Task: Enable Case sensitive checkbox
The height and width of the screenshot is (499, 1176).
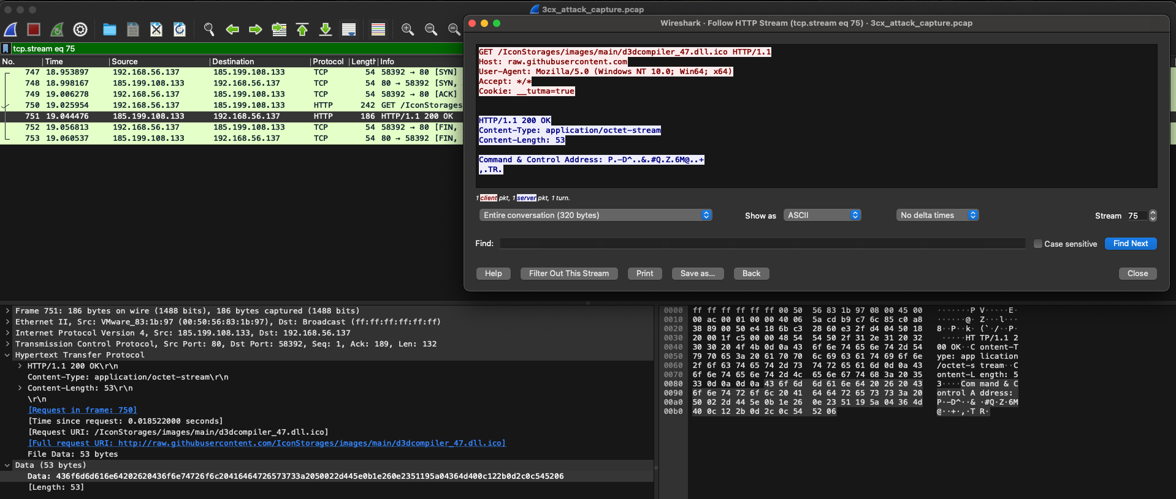Action: coord(1038,244)
